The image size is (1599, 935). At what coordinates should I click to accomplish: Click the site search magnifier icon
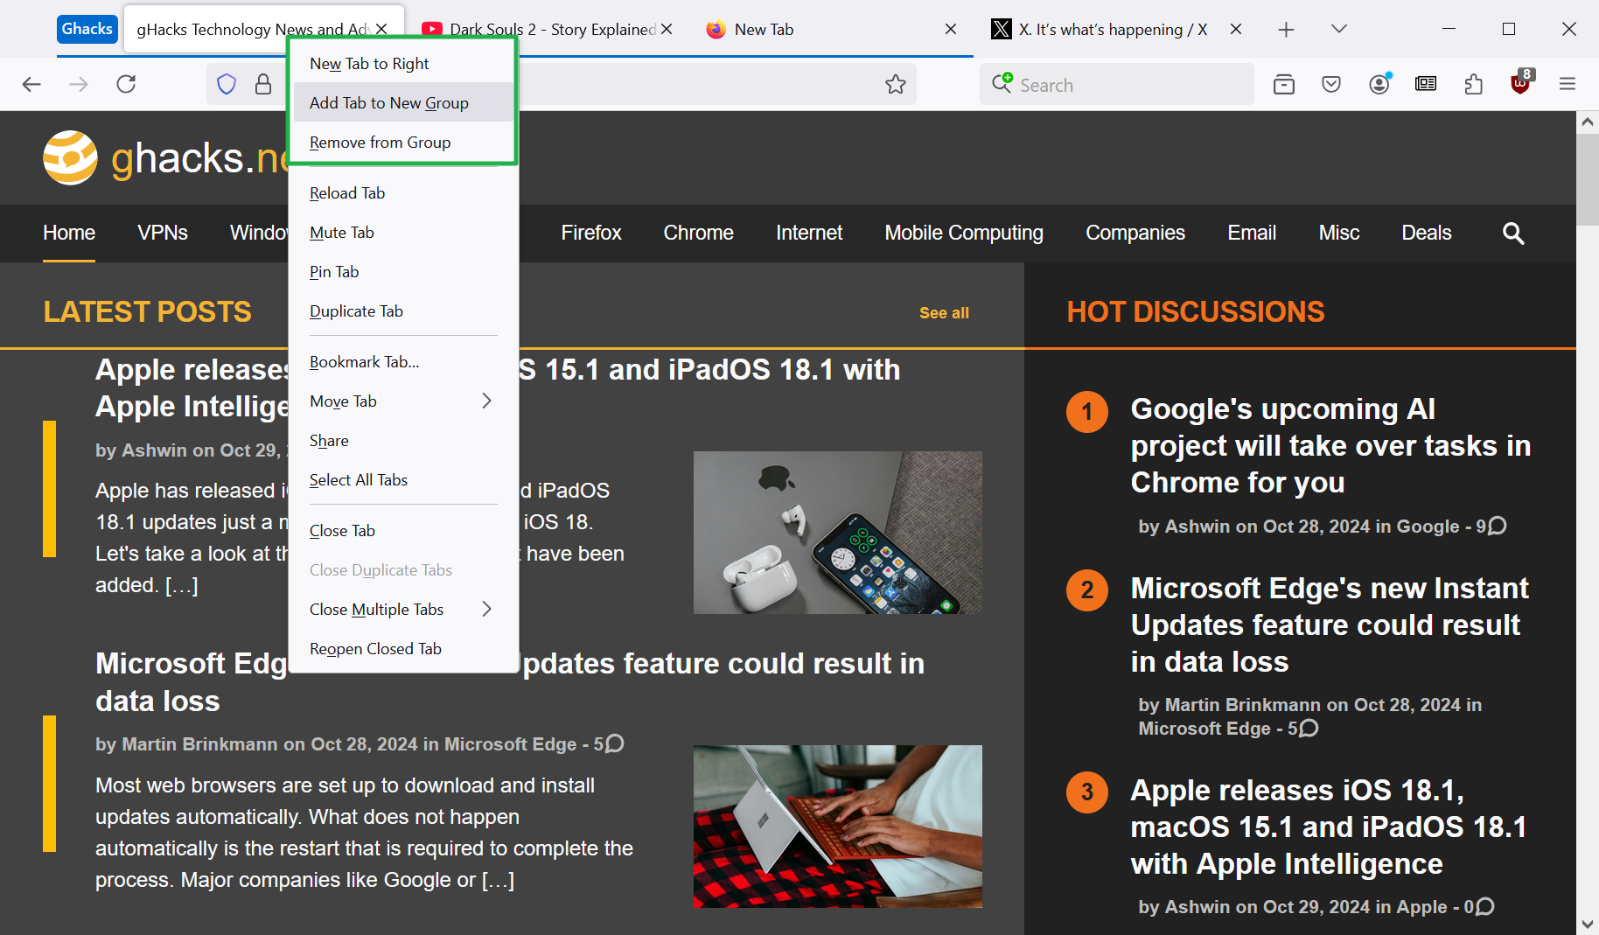pyautogui.click(x=1513, y=234)
